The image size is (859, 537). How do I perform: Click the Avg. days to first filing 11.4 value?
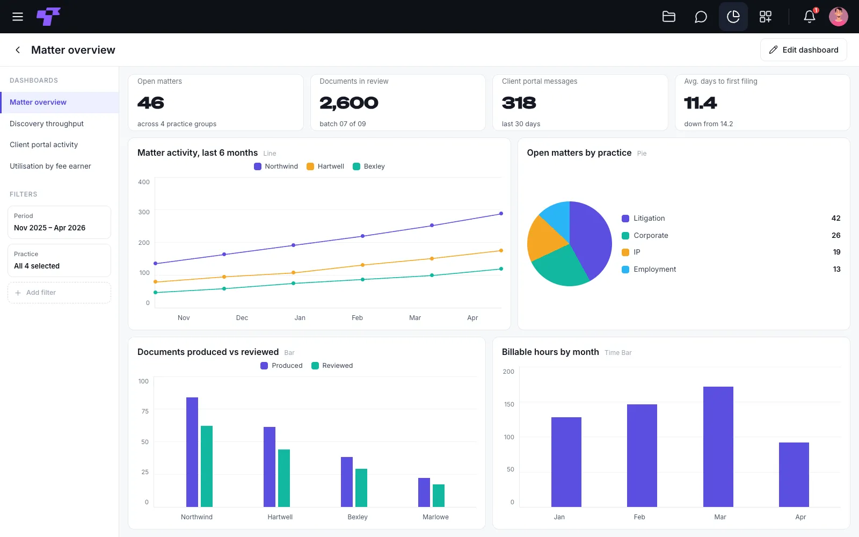pos(701,103)
